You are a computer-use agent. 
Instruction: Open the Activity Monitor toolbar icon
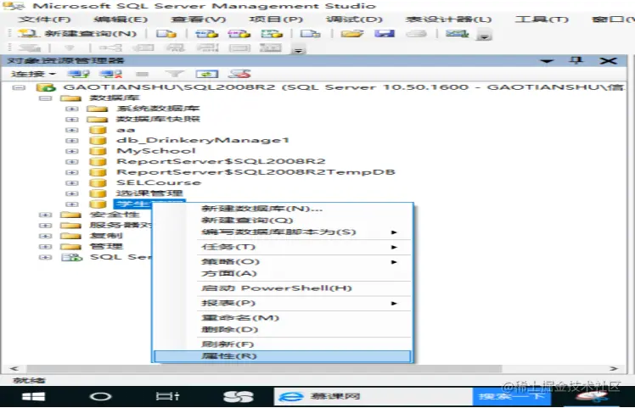457,33
